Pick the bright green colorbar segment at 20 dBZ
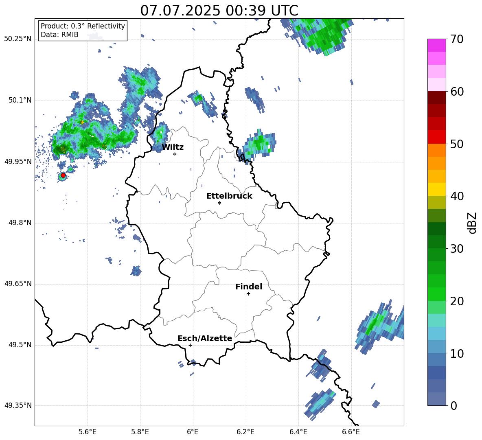Screen dimensions: 482x440 point(436,294)
